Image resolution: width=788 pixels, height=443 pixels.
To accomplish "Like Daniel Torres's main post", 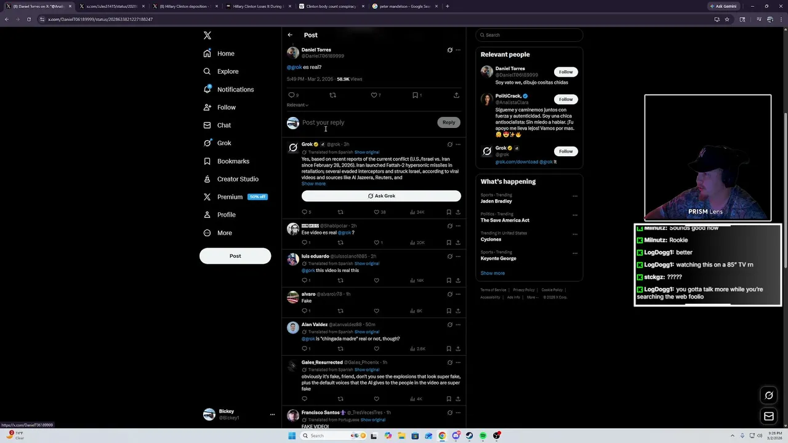I will [374, 95].
